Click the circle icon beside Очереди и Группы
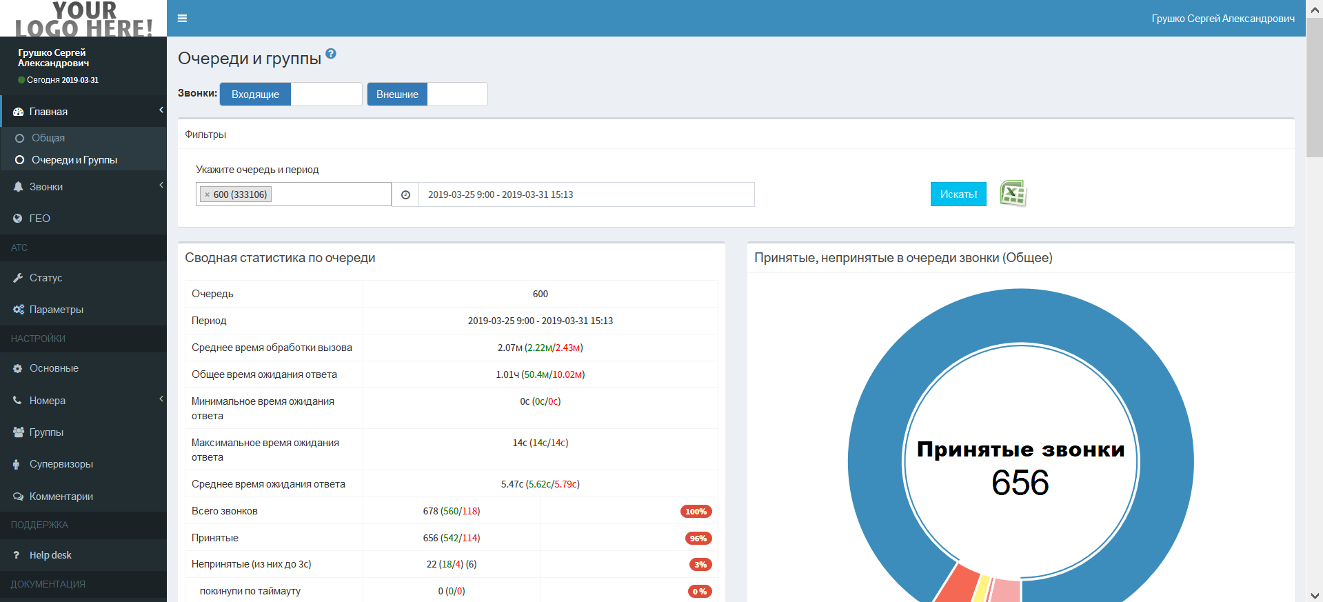 [x=19, y=160]
